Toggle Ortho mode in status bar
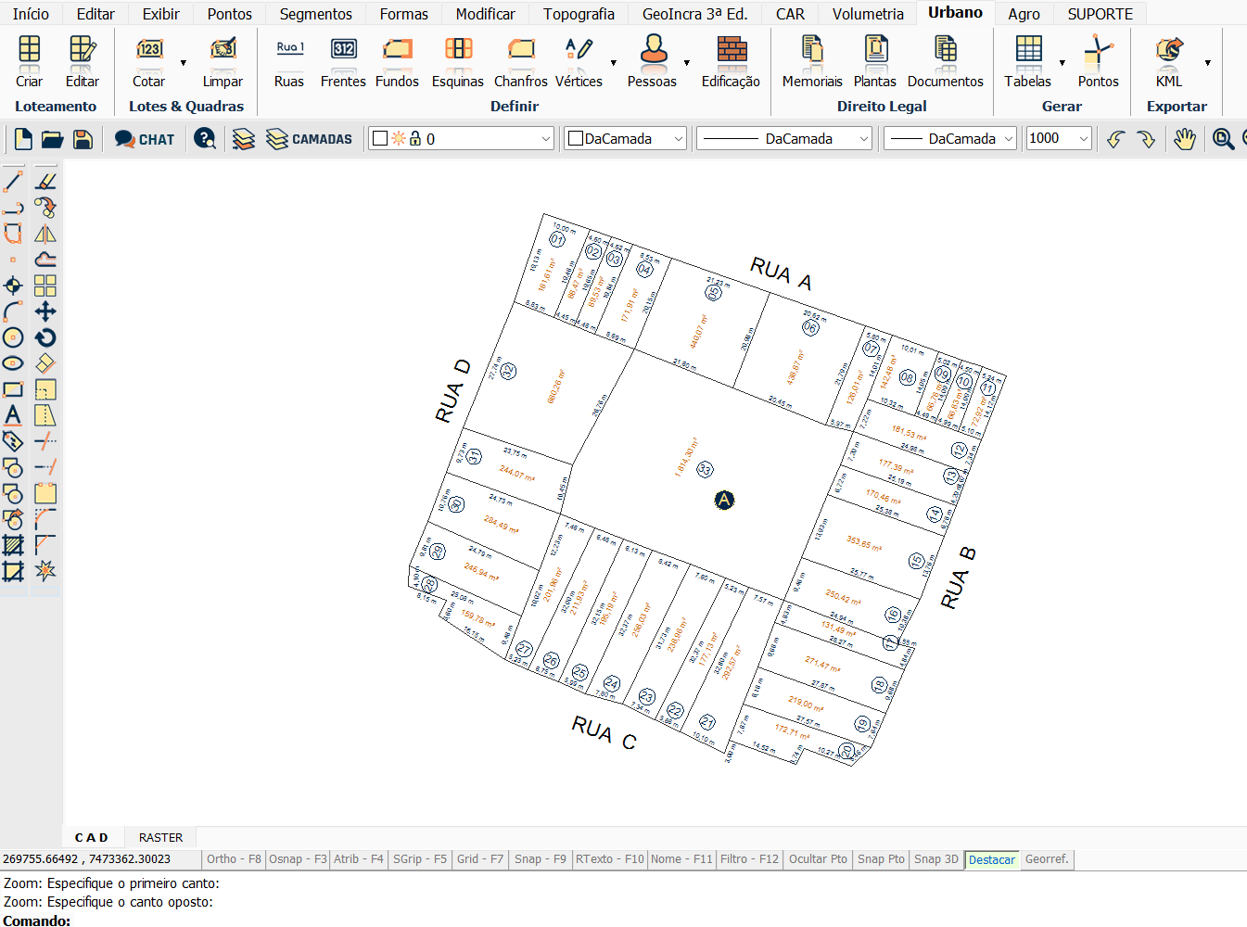The height and width of the screenshot is (927, 1247). 234,859
